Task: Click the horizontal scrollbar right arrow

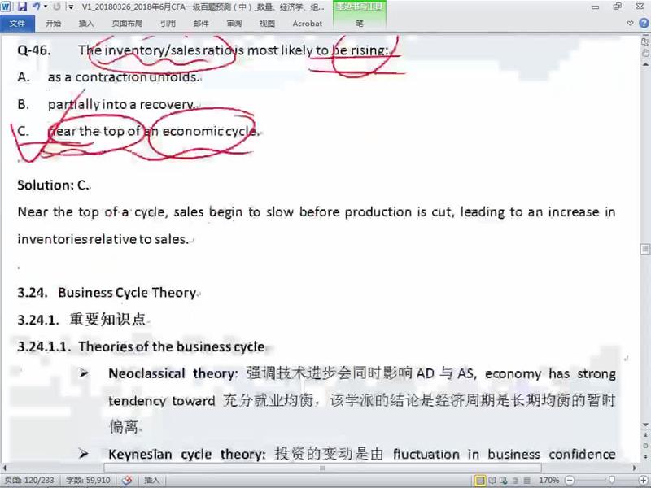Action: [x=635, y=468]
